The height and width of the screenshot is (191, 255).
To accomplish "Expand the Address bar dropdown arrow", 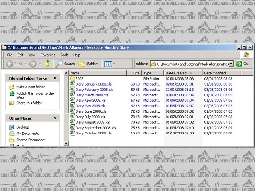I will [231, 64].
